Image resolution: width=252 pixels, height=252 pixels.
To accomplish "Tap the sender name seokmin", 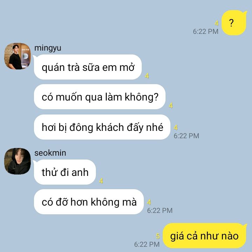I will [x=50, y=153].
